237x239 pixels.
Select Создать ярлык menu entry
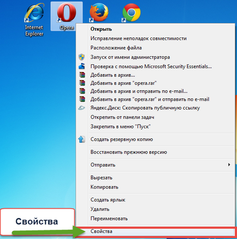tap(108, 200)
